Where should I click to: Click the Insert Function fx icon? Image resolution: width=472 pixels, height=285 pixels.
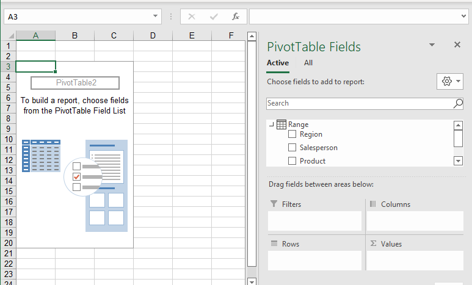[x=235, y=16]
